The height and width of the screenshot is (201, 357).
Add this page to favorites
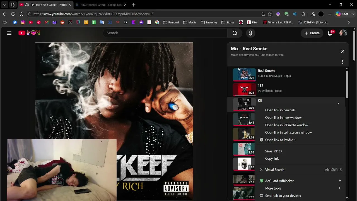[270, 14]
